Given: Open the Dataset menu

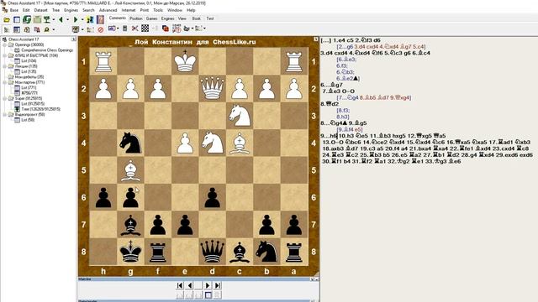Looking at the screenshot, I should (x=40, y=10).
